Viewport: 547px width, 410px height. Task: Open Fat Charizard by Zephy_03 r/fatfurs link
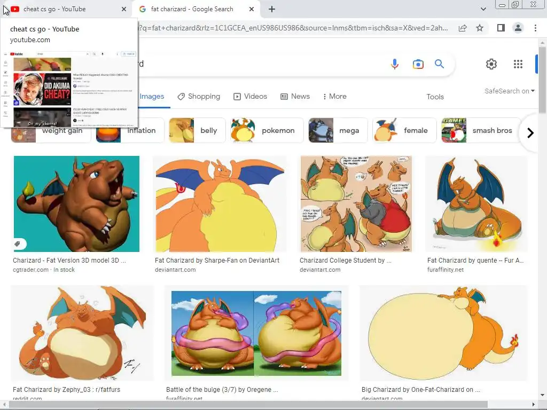[x=66, y=389]
